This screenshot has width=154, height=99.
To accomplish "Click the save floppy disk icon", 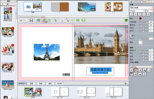I will (x=31, y=20).
